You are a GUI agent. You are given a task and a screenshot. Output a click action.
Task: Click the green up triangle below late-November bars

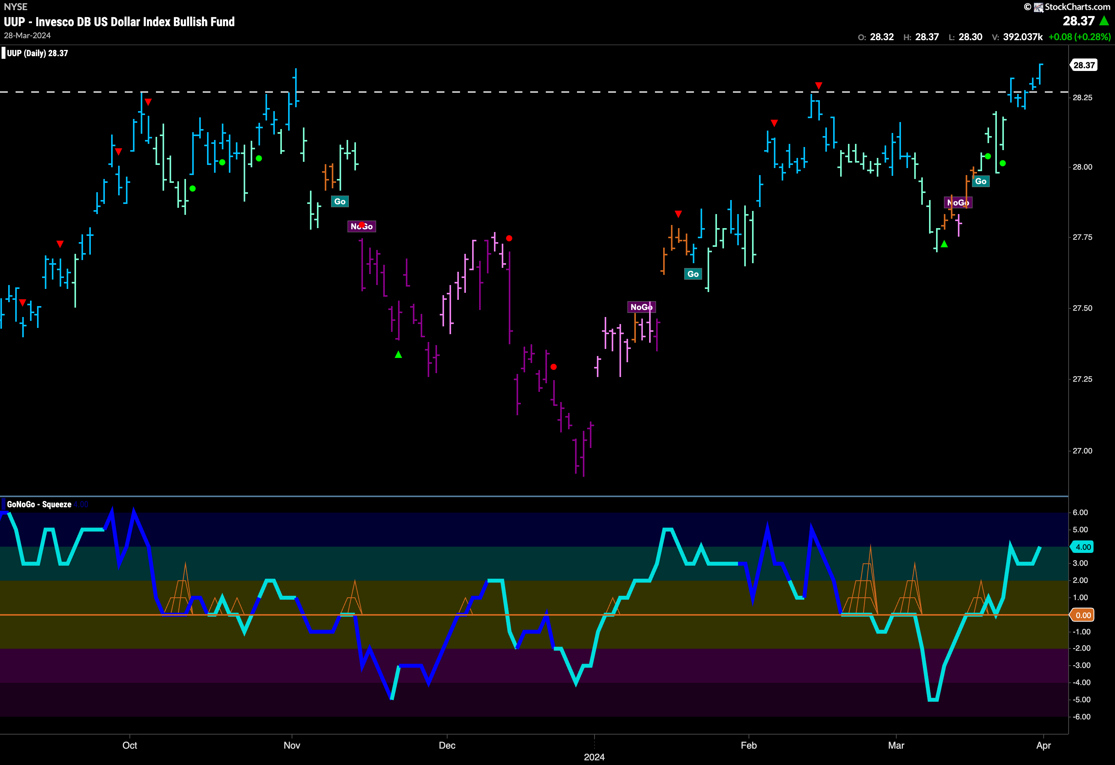tap(398, 355)
